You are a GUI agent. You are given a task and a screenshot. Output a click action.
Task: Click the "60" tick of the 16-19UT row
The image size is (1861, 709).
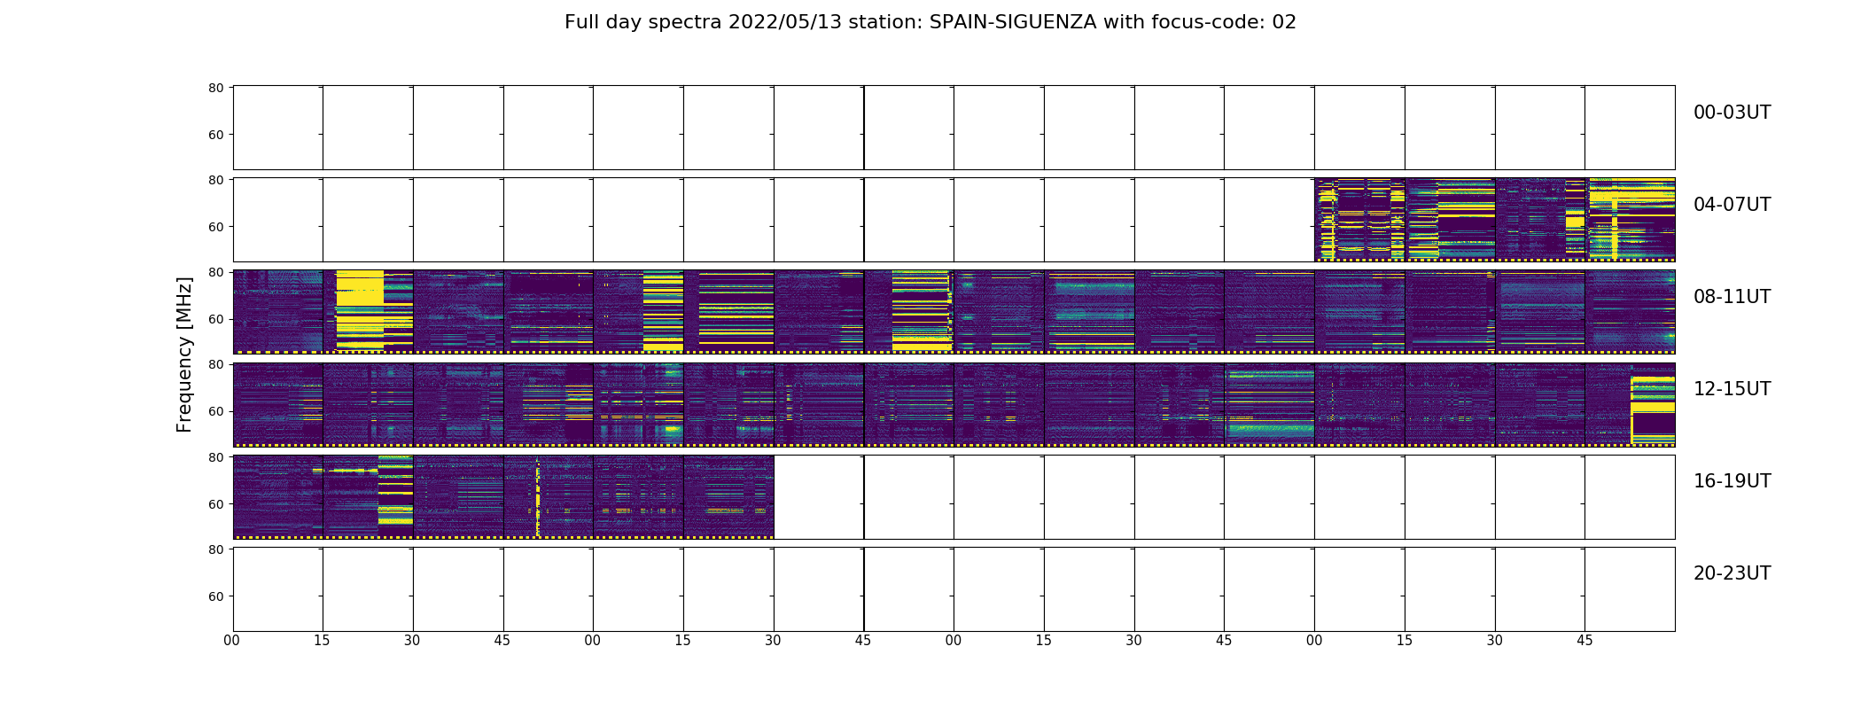[x=215, y=504]
